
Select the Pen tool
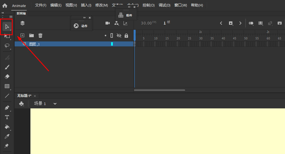click(7, 108)
